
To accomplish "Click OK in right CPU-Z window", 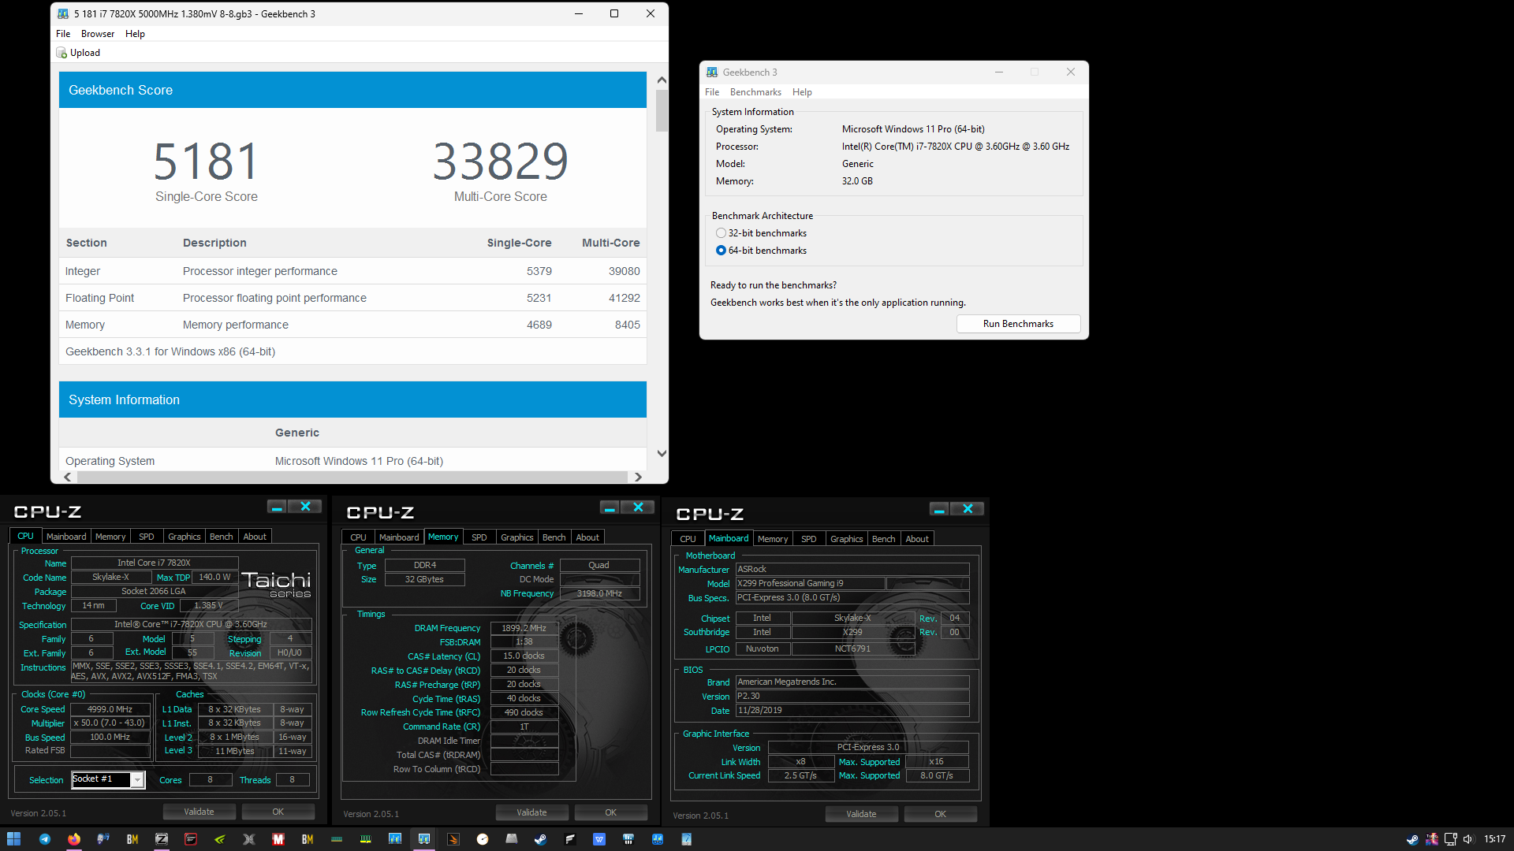I will pyautogui.click(x=941, y=814).
